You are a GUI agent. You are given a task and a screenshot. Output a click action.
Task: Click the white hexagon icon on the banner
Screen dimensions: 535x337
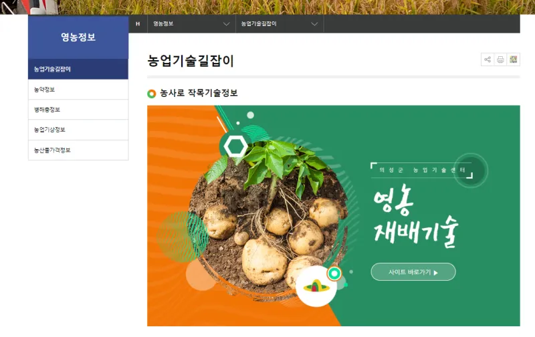pyautogui.click(x=236, y=146)
